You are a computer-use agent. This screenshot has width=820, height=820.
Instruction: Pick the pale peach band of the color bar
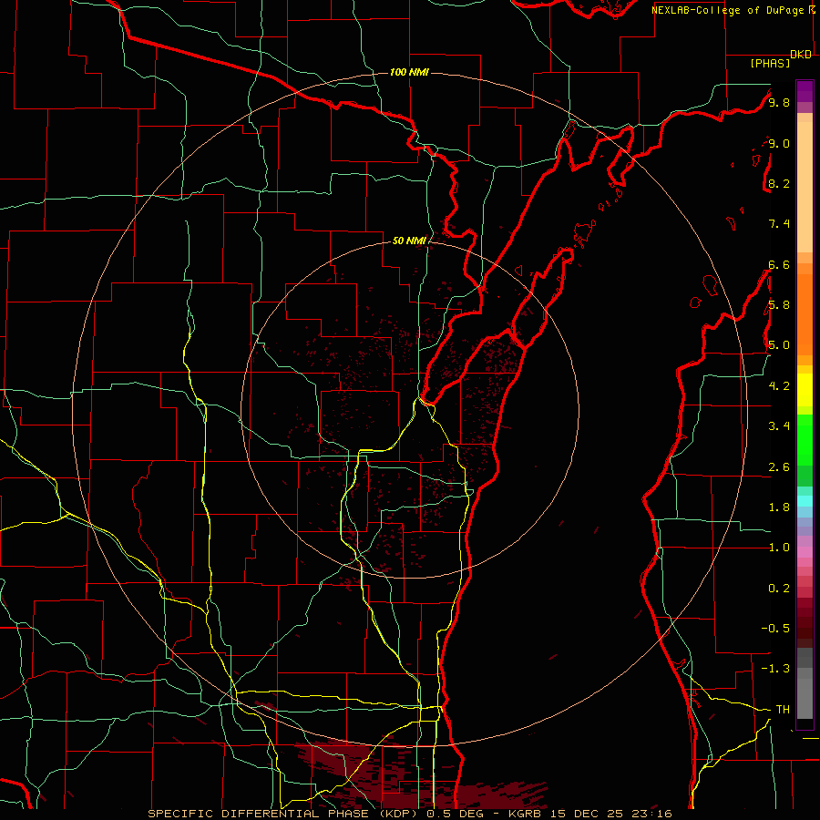pyautogui.click(x=805, y=187)
